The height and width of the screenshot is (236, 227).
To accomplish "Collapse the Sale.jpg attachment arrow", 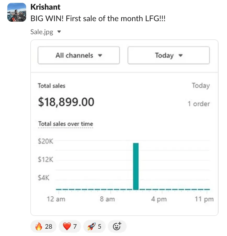I will [59, 32].
